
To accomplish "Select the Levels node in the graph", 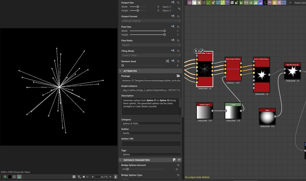I will 233,111.
